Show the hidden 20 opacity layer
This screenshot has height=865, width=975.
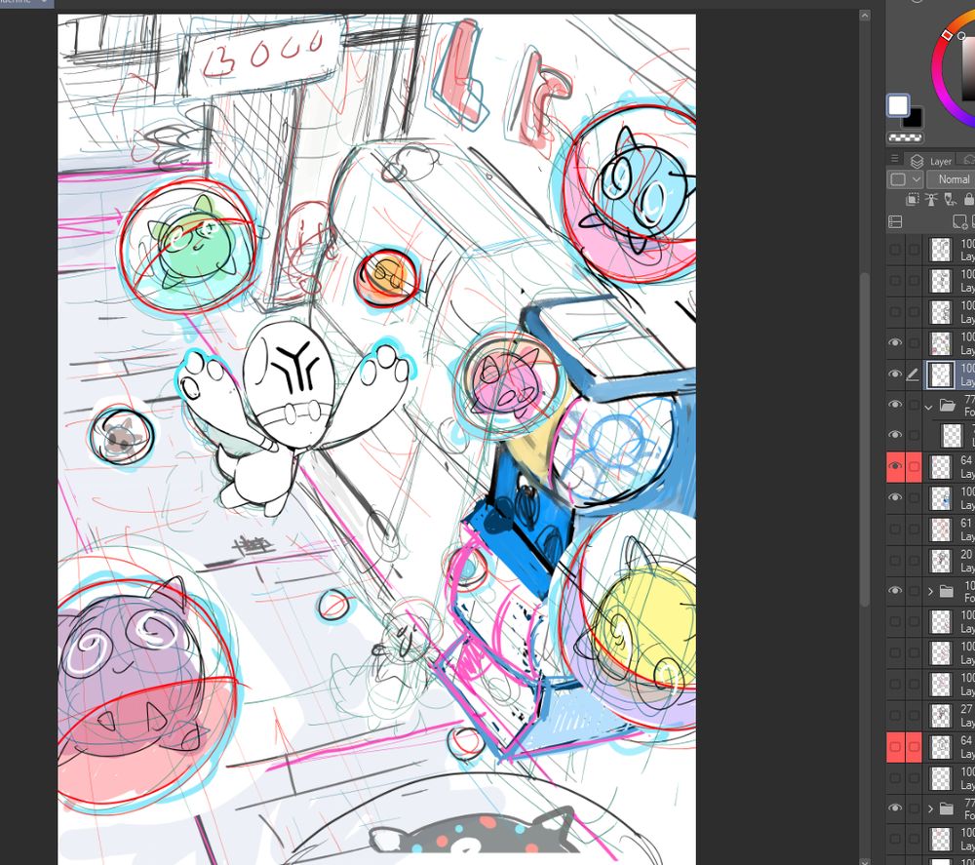click(x=895, y=561)
